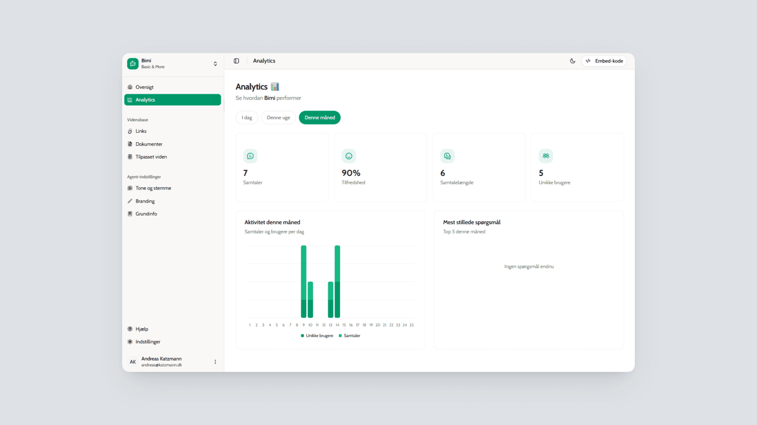Viewport: 757px width, 425px height.
Task: Open the Bimi workspace switcher chevron
Action: (x=215, y=63)
